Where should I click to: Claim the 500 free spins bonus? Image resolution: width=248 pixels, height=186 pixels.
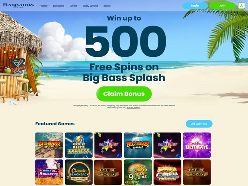click(x=124, y=94)
